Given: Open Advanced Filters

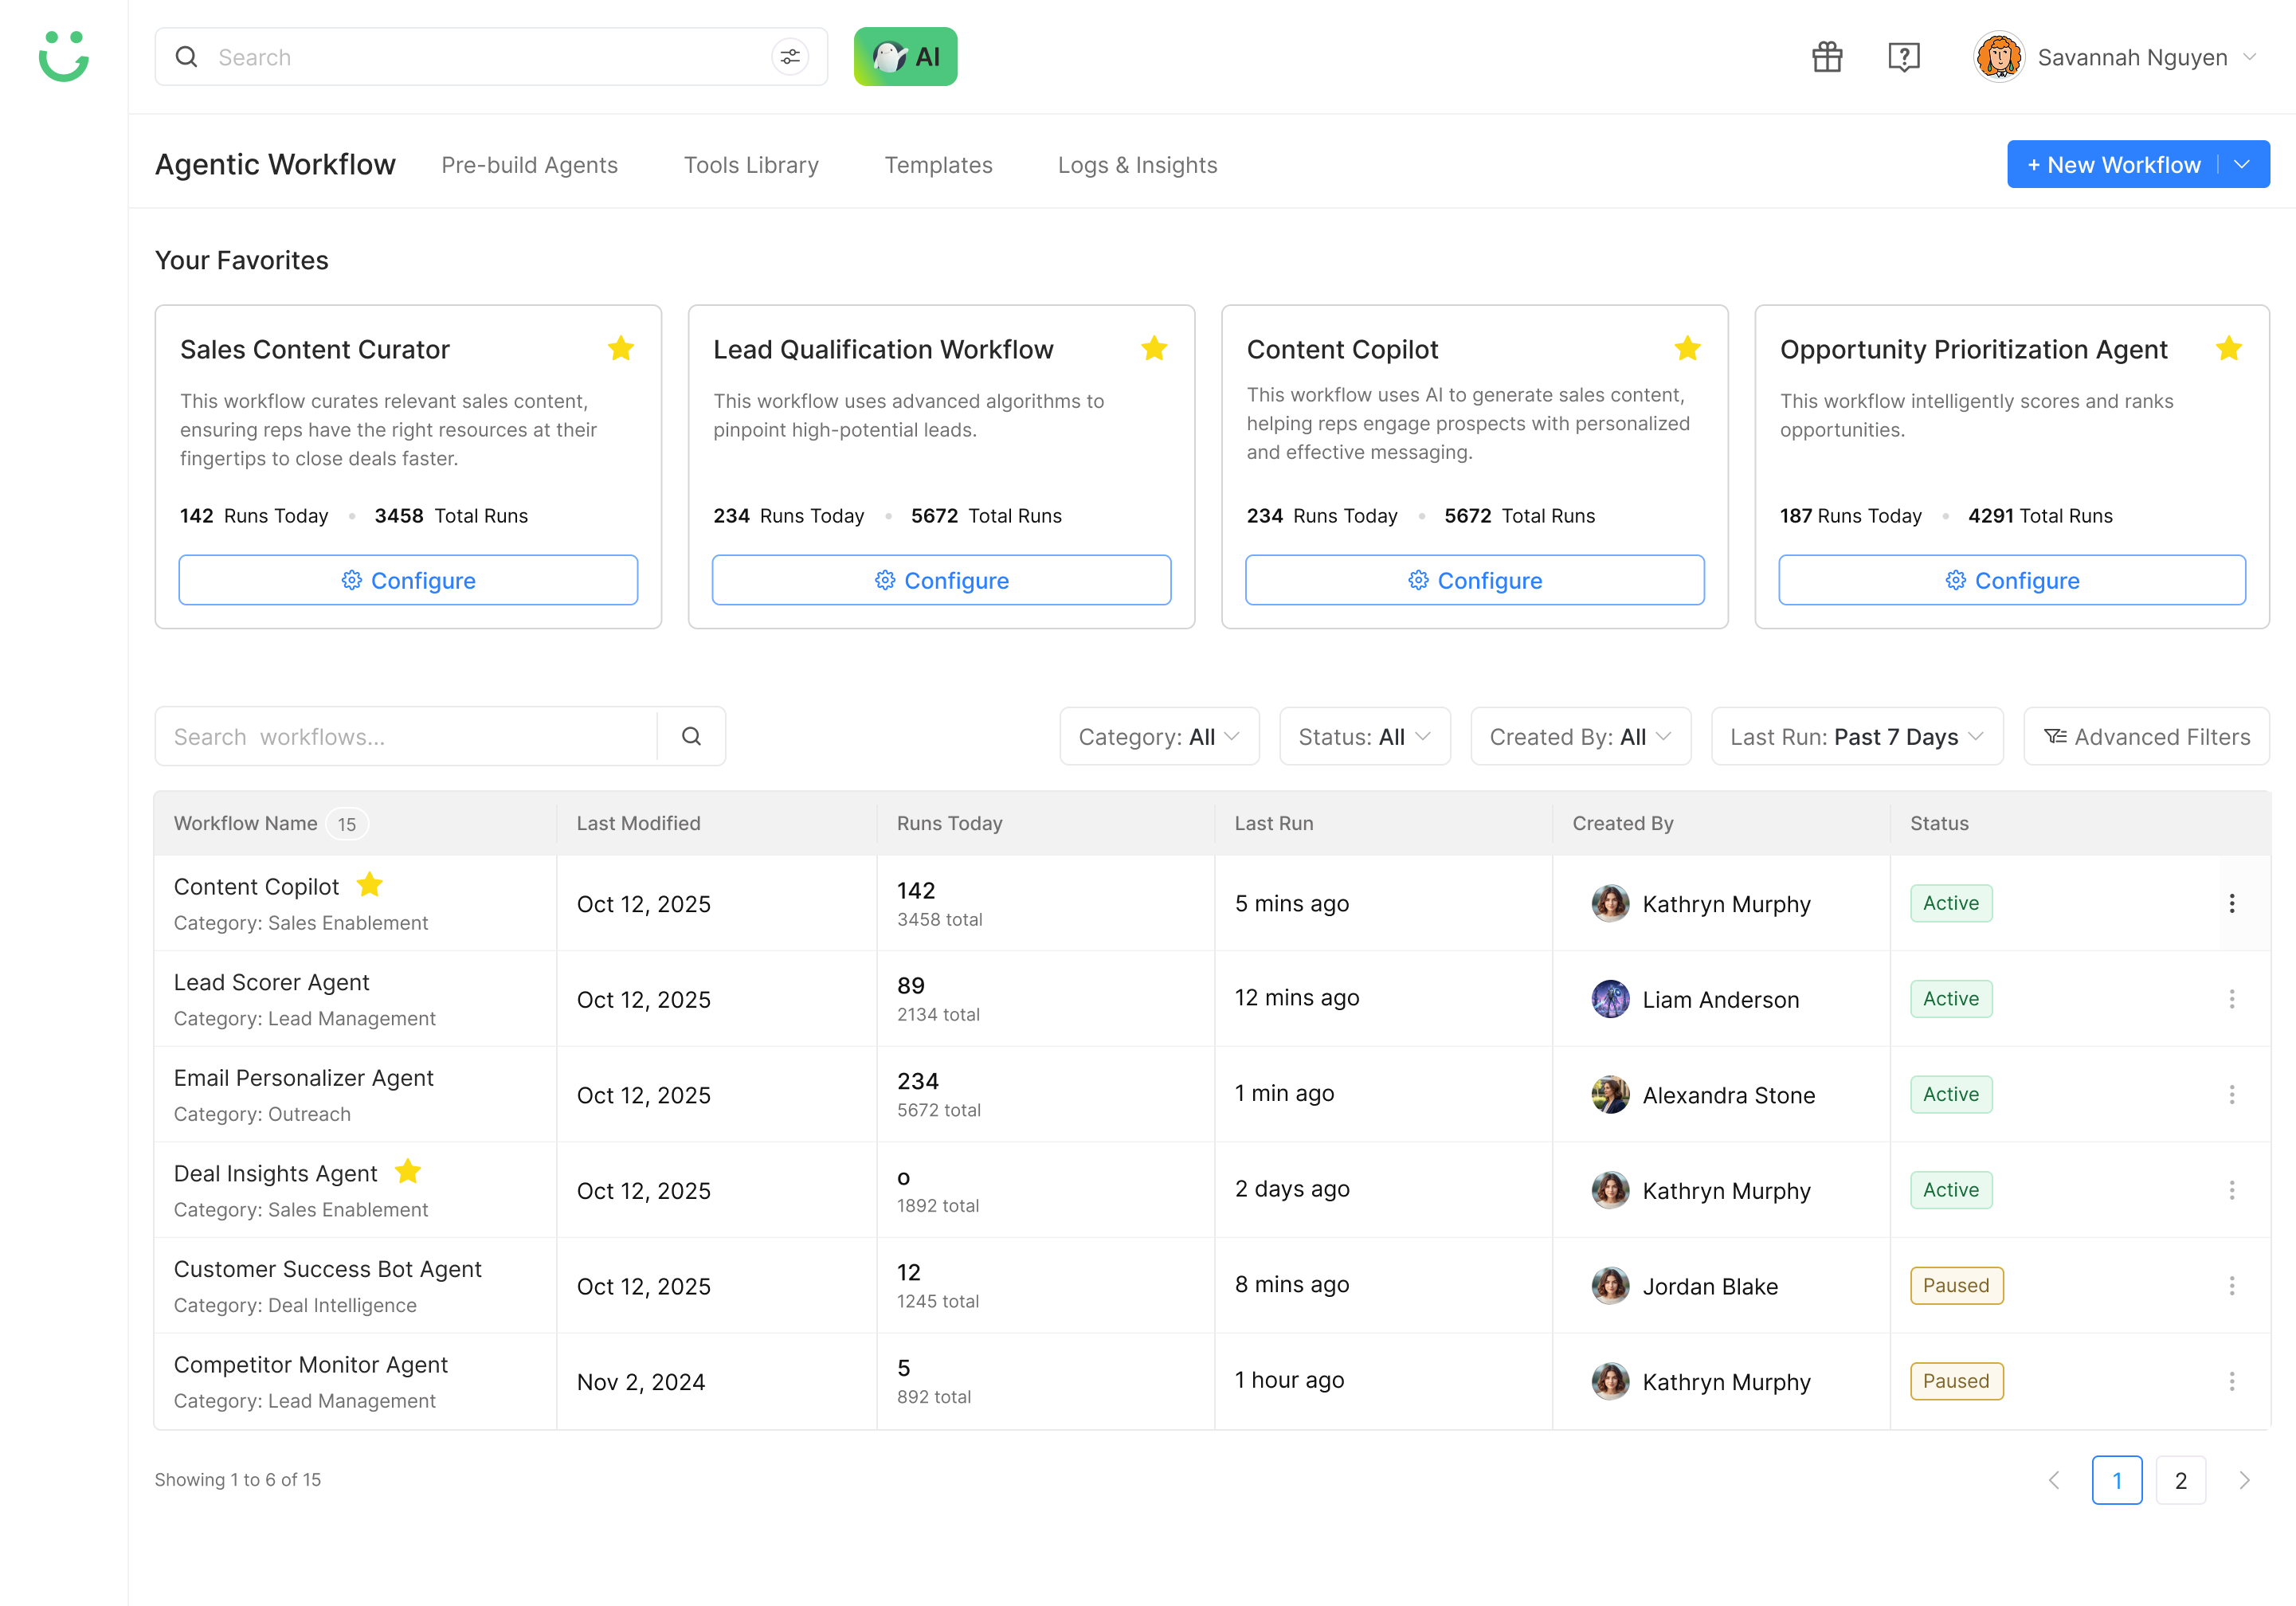Looking at the screenshot, I should pos(2146,736).
